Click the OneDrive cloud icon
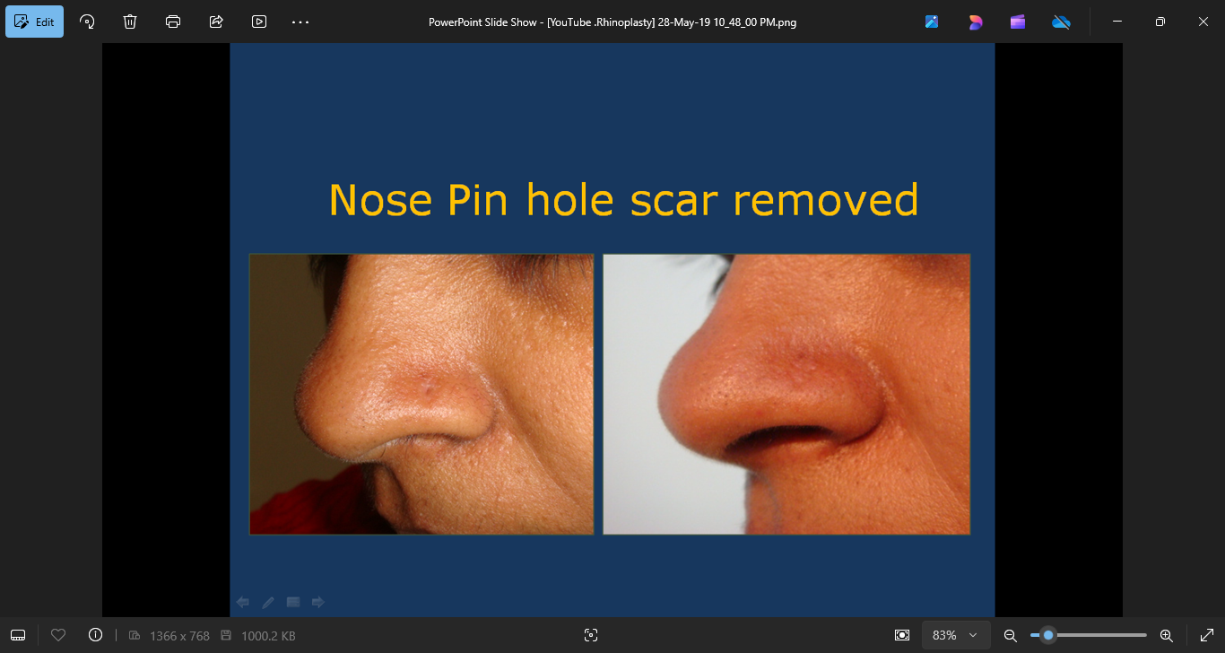1225x653 pixels. [x=1061, y=22]
